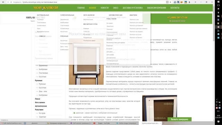The image size is (222, 125).
Task: Open ДОСТАВКА И УСТАНОВКА navigation item
Action: point(133,8)
